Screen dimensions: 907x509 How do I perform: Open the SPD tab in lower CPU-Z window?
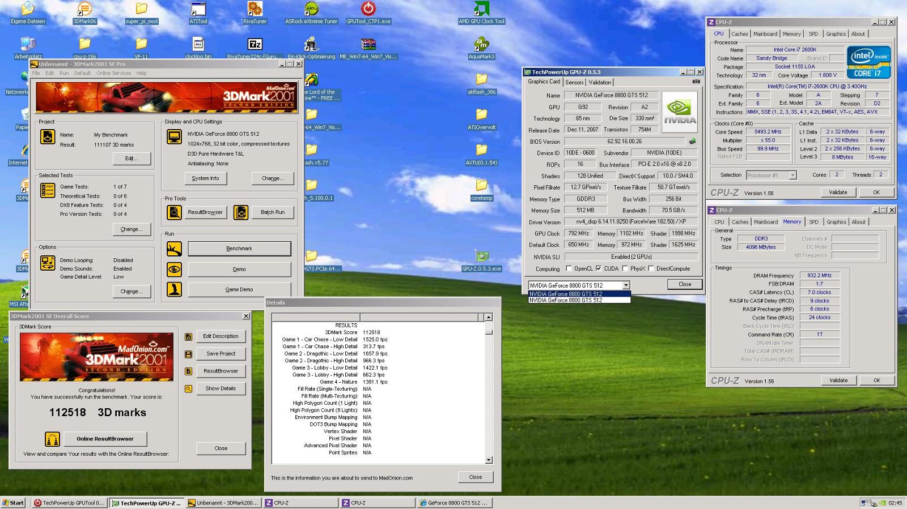(x=813, y=222)
